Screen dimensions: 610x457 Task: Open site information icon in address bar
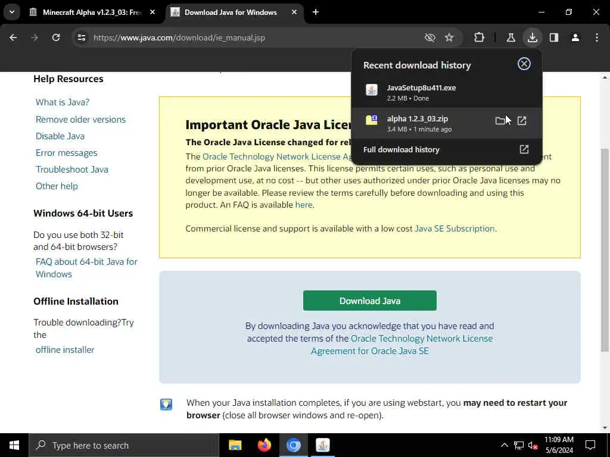tap(81, 37)
